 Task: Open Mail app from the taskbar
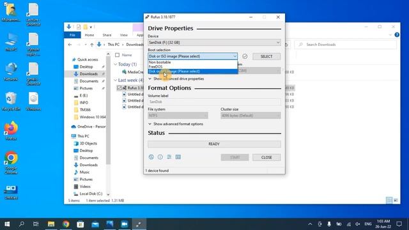pyautogui.click(x=95, y=224)
